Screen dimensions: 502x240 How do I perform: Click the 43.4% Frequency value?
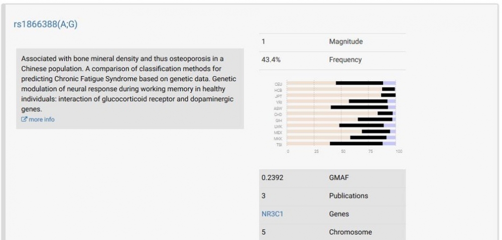pos(271,60)
